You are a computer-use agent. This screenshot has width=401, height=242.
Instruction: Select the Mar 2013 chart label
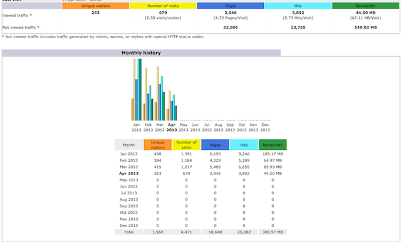[160, 127]
